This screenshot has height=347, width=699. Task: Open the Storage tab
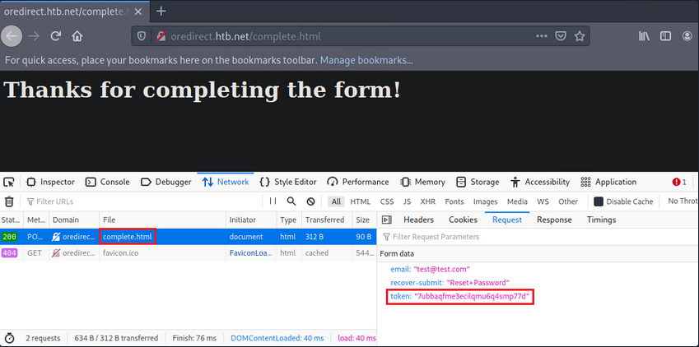[x=478, y=183]
